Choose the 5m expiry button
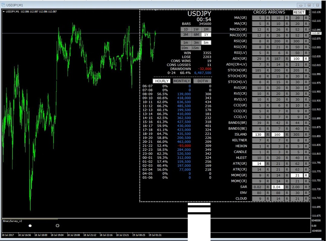Screen dimensions: 326x241 [x=206, y=42]
